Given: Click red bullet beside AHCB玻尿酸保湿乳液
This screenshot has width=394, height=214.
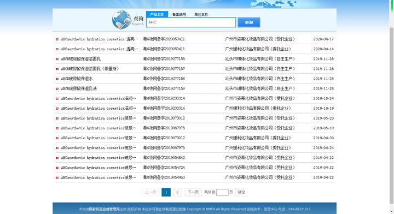Looking at the screenshot, I should (x=57, y=88).
